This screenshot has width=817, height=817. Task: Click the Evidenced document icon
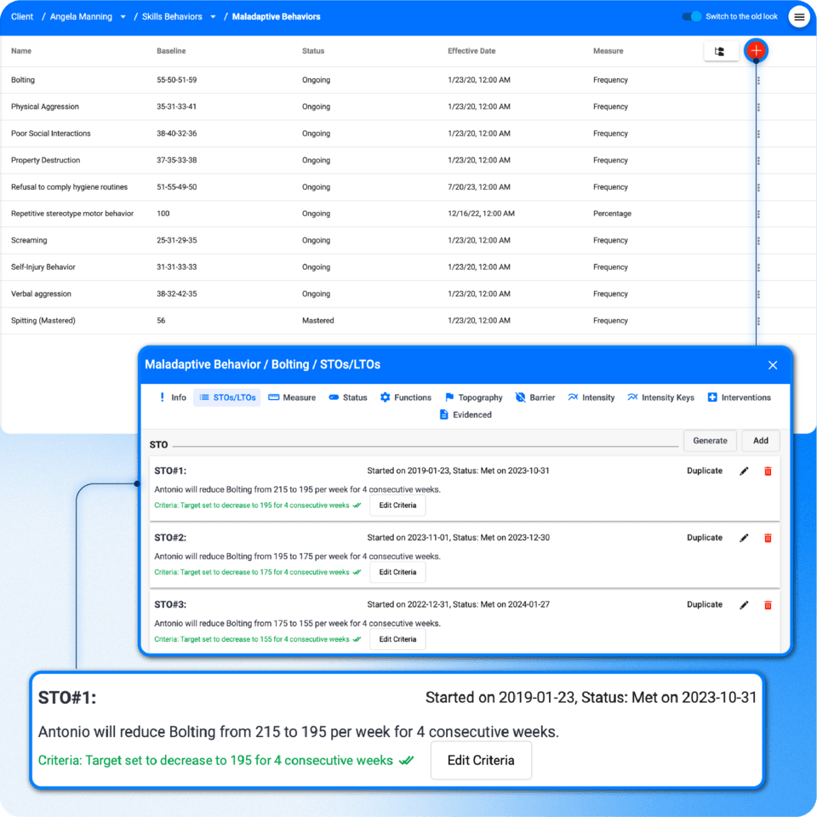click(444, 414)
